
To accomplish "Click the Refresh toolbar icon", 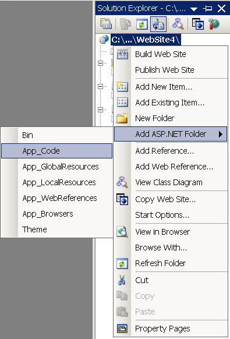I will coord(142,24).
